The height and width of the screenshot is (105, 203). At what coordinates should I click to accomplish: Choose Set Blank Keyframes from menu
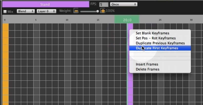(x=160, y=33)
